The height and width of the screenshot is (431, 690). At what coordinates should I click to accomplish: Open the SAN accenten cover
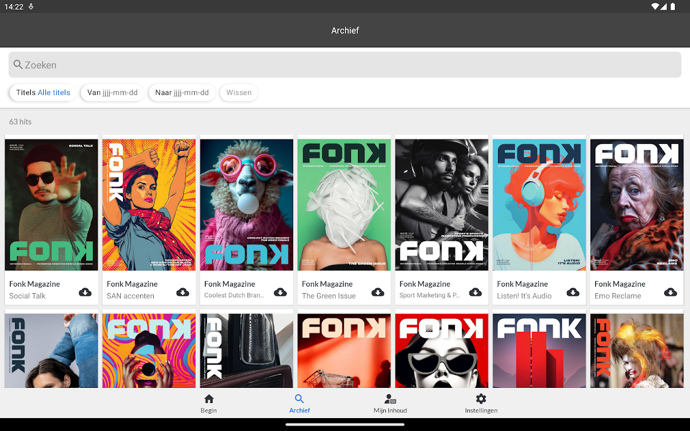click(149, 205)
